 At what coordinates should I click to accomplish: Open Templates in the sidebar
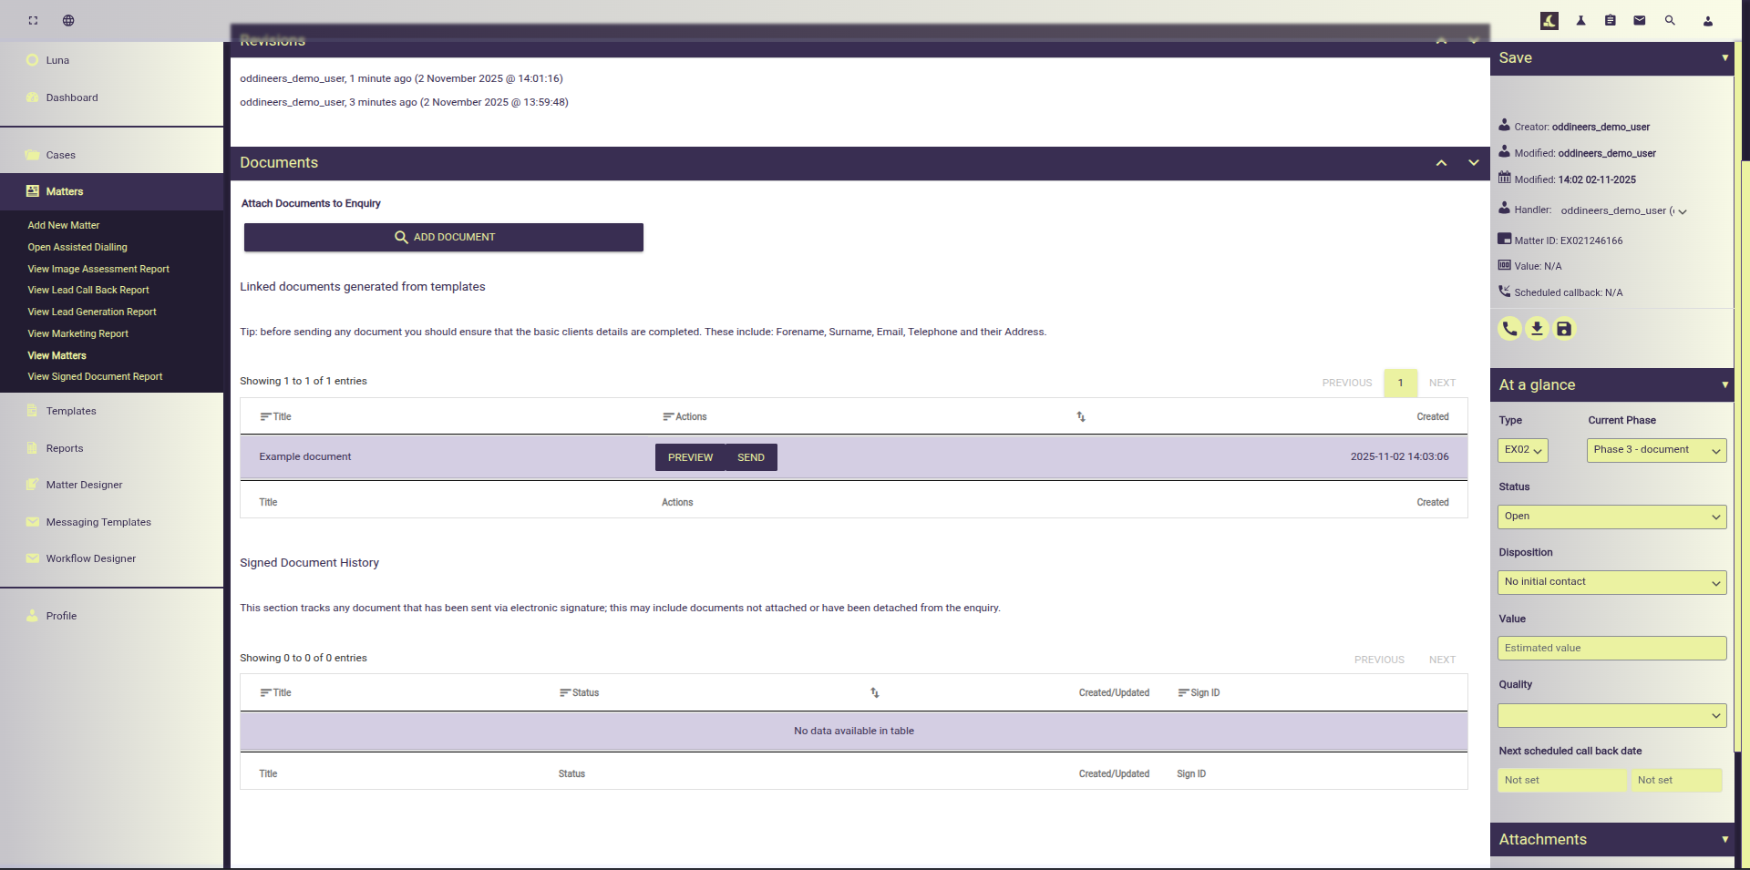click(x=71, y=411)
